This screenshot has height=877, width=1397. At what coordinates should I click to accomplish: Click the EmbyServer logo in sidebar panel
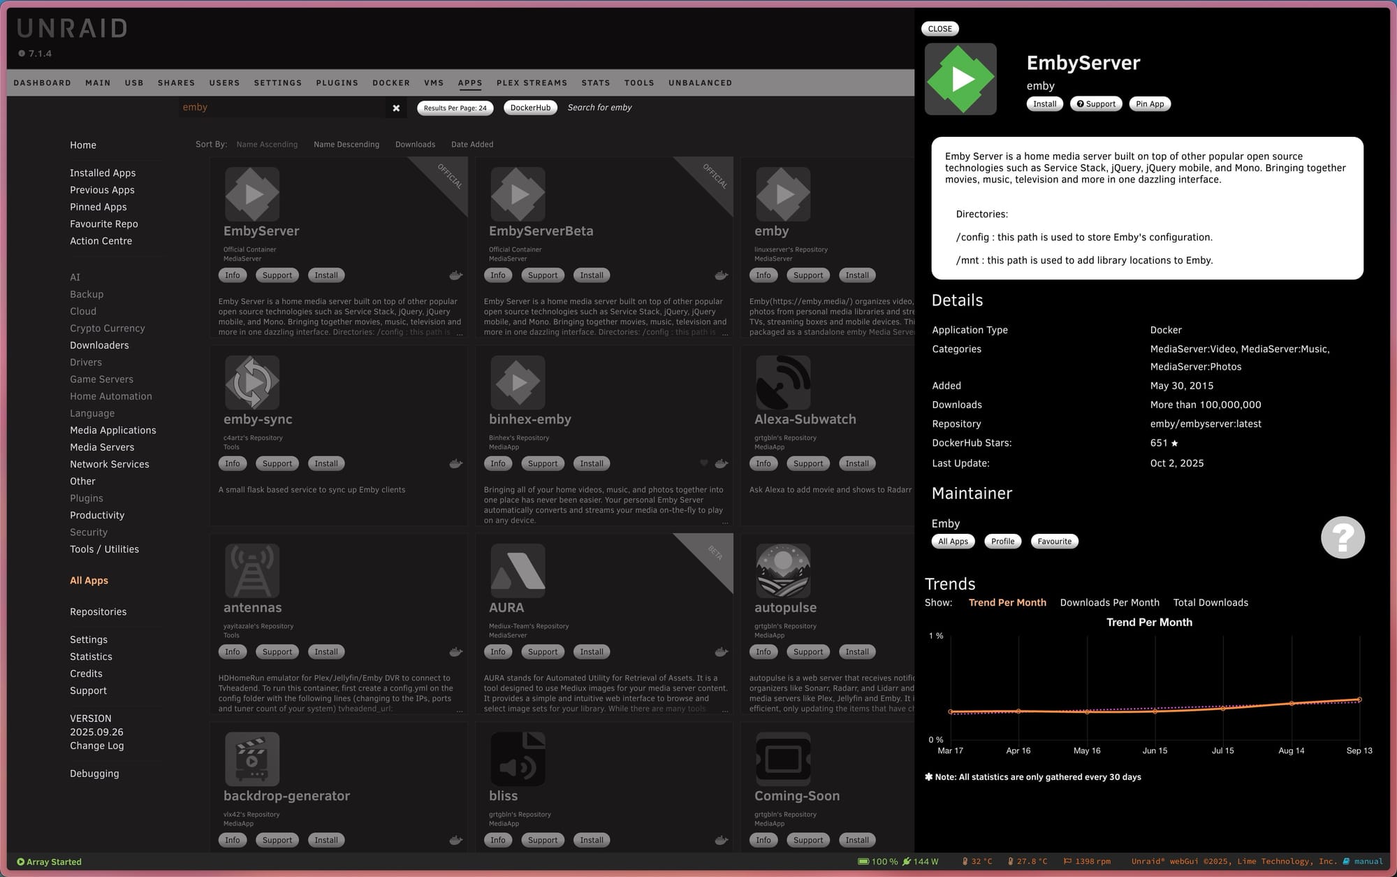[960, 79]
